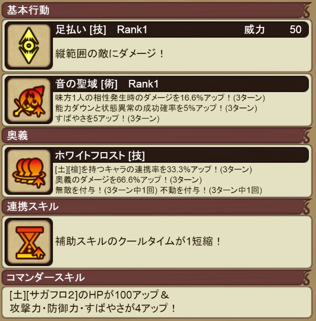
Task: Click the commander skill HPが100アップ text box
Action: point(157,302)
